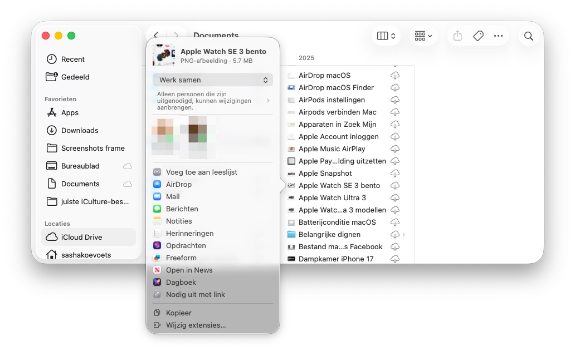The width and height of the screenshot is (575, 356).
Task: Click Wijzig extensies option
Action: pos(196,325)
